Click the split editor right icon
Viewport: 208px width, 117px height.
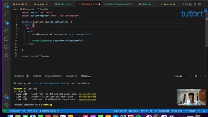coord(199,4)
